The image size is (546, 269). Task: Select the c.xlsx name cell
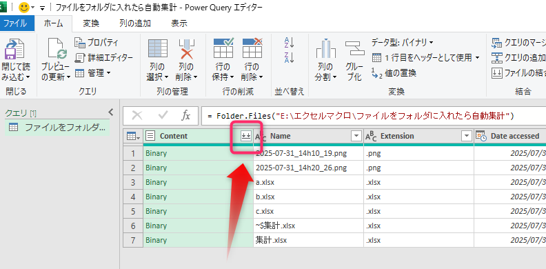pos(309,212)
